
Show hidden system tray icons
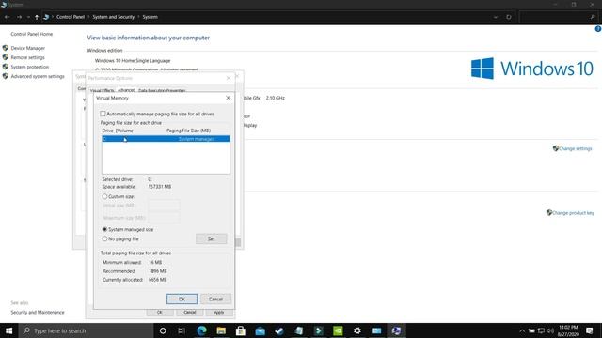point(522,331)
